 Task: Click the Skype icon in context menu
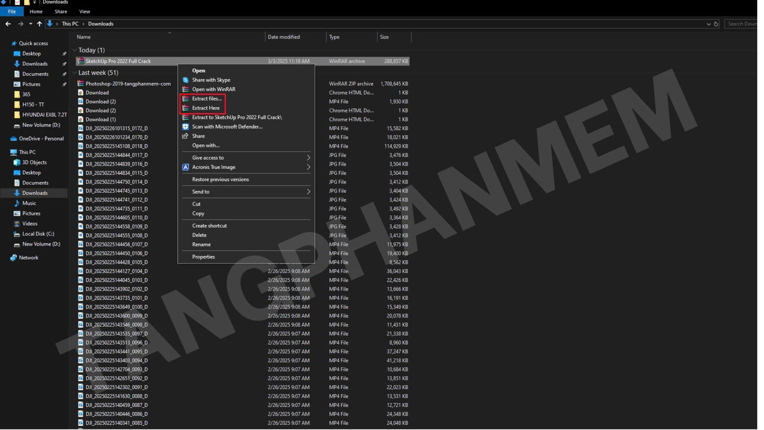coord(185,80)
